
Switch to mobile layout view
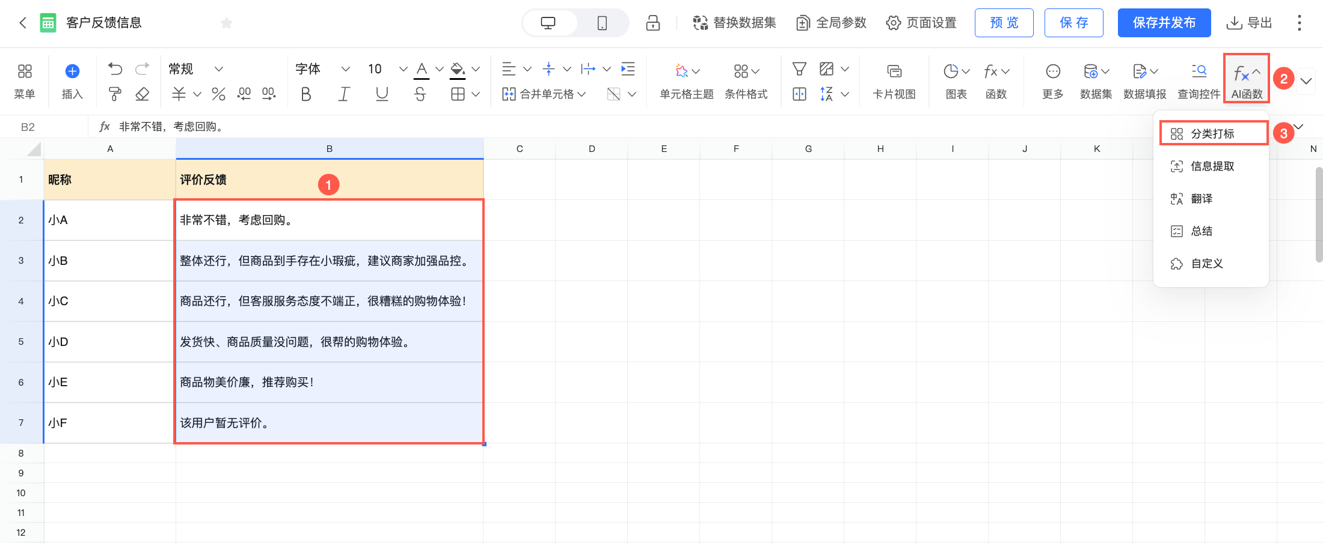(x=602, y=23)
